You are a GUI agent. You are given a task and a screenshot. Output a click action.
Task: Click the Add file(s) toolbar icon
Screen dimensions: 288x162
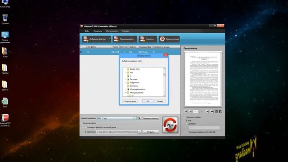[x=85, y=39]
